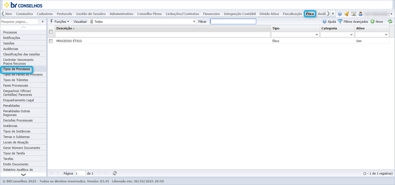Reload the grid using the footer refresh icon
The image size is (395, 185).
pyautogui.click(x=115, y=173)
